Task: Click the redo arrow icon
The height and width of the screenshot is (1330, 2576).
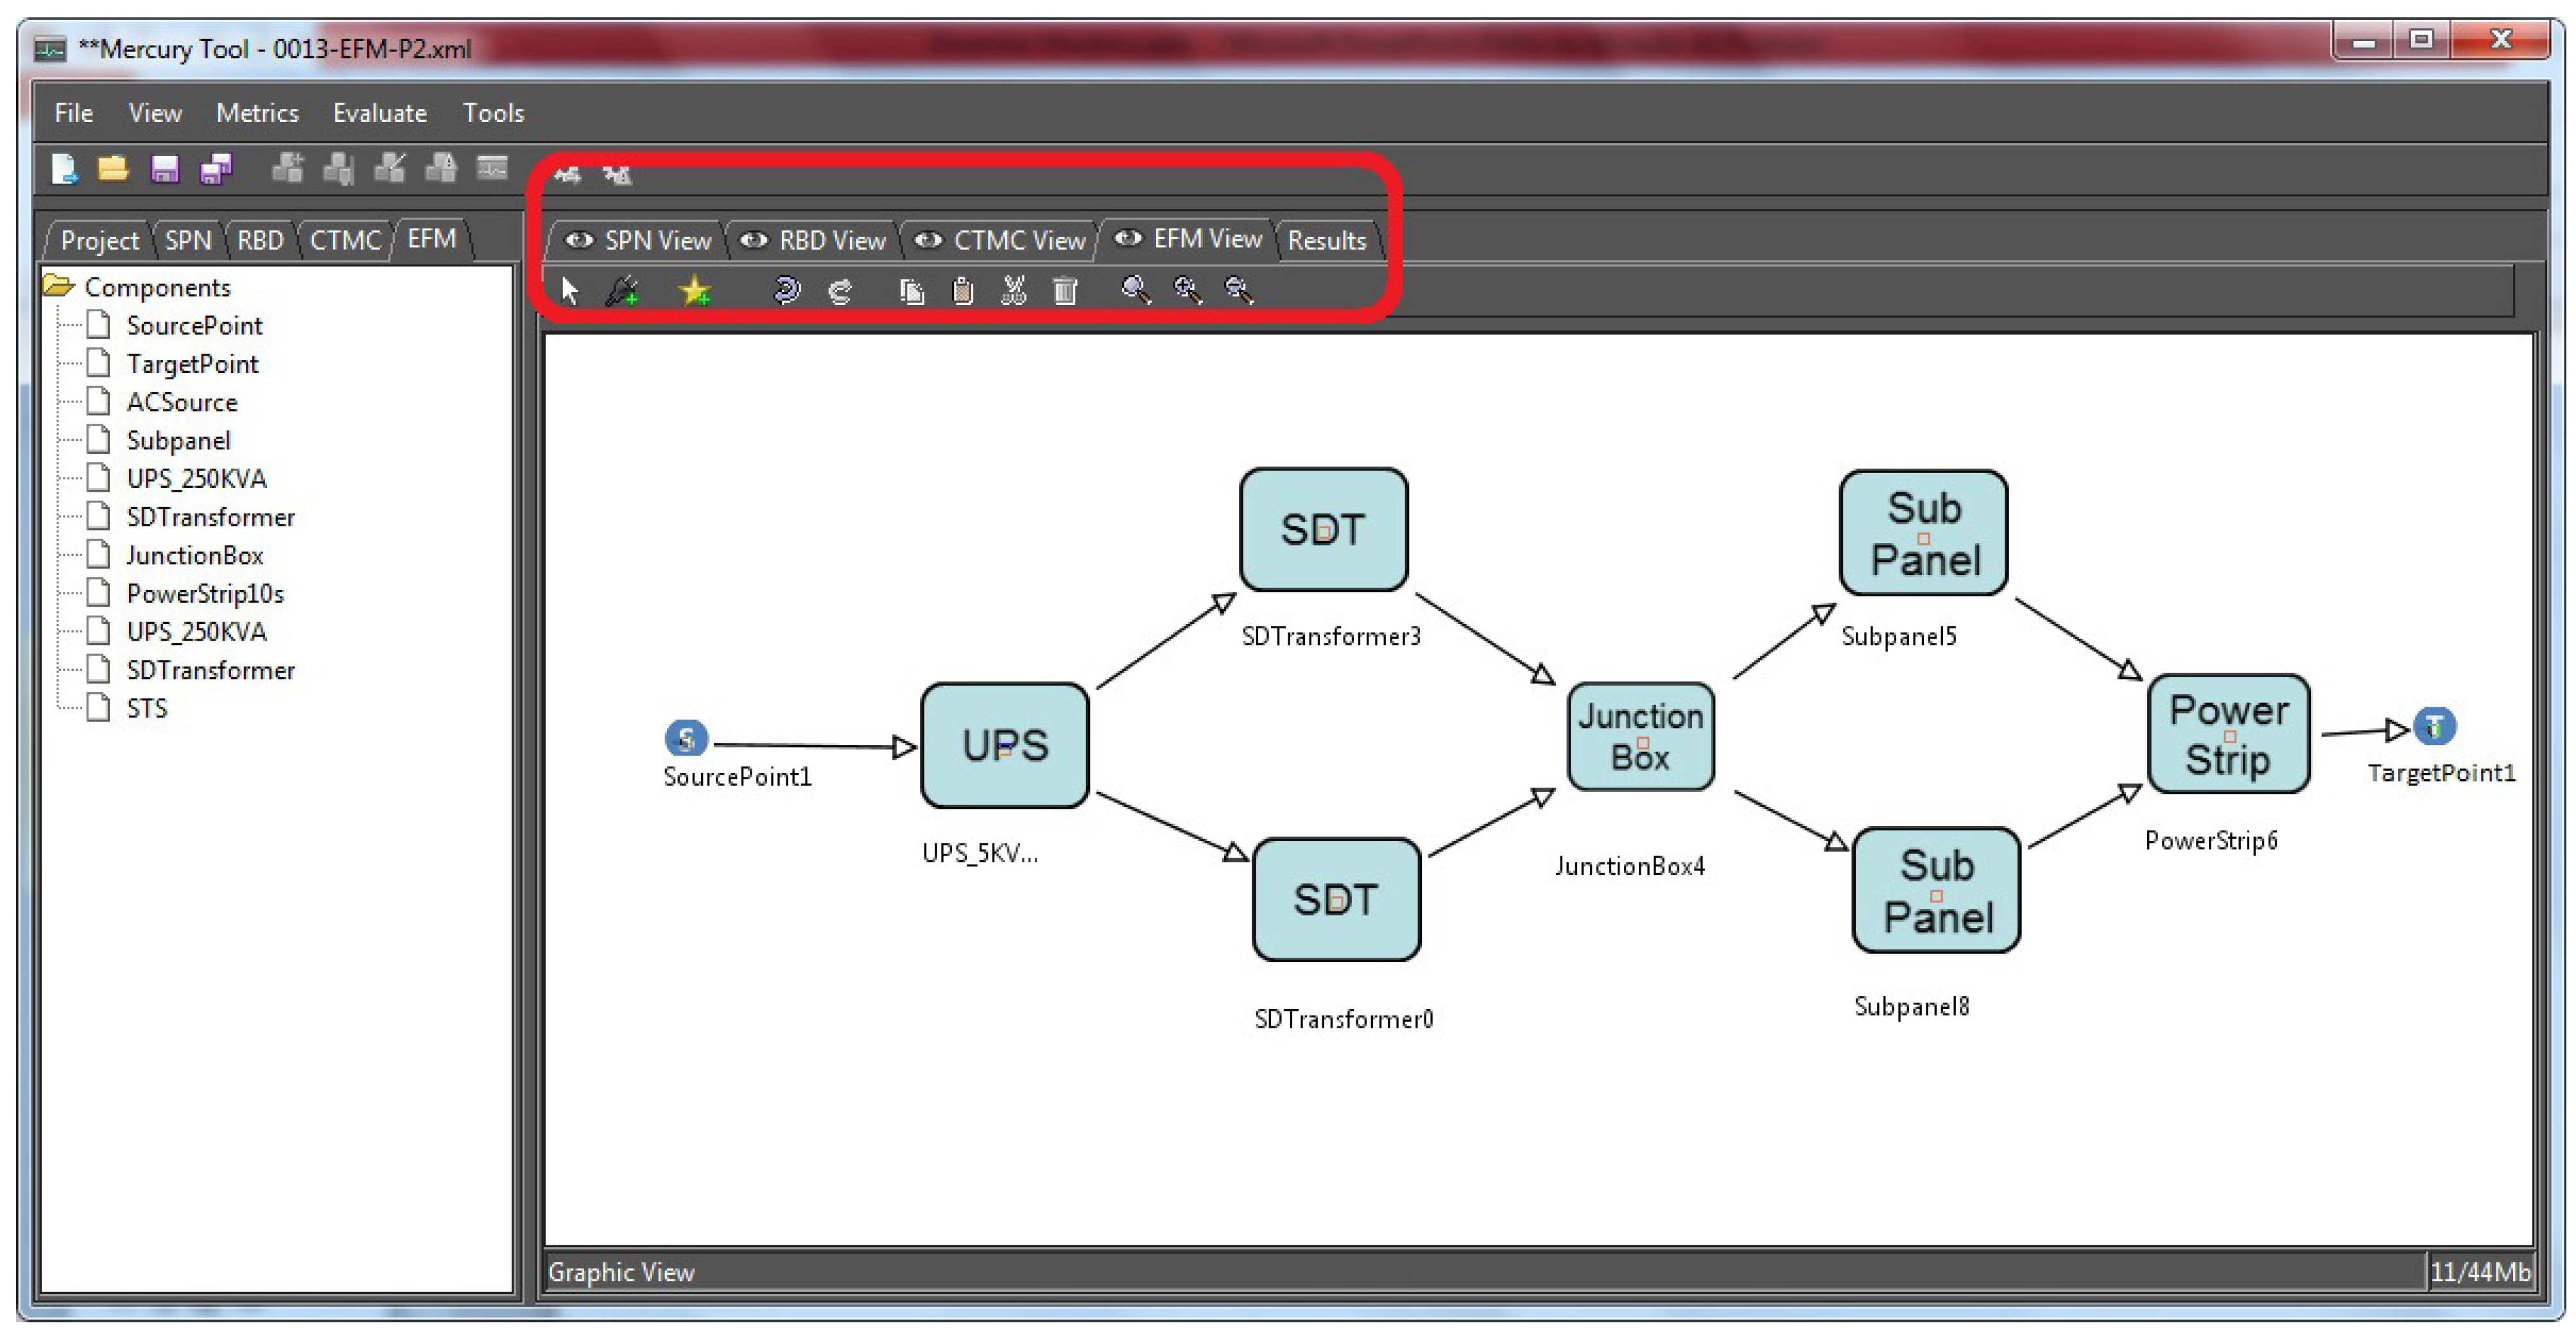Action: (840, 291)
